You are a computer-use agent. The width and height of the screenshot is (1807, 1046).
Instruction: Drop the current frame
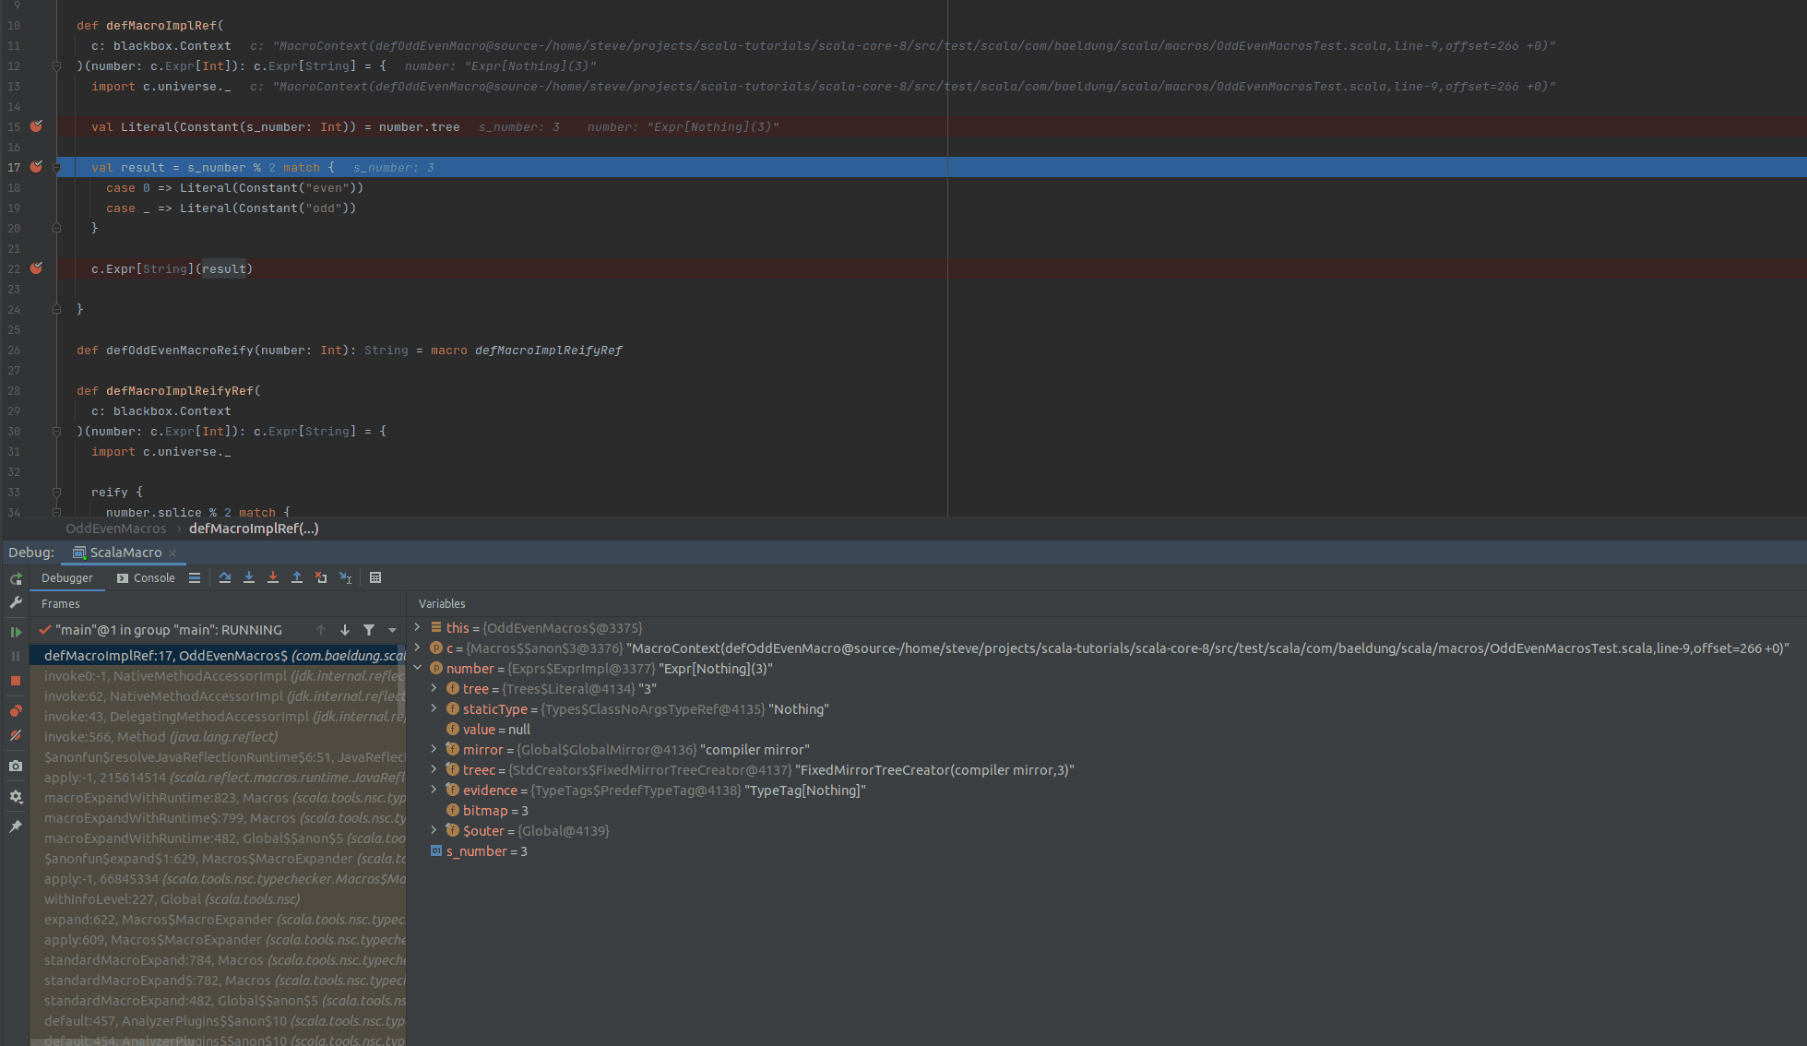coord(321,577)
